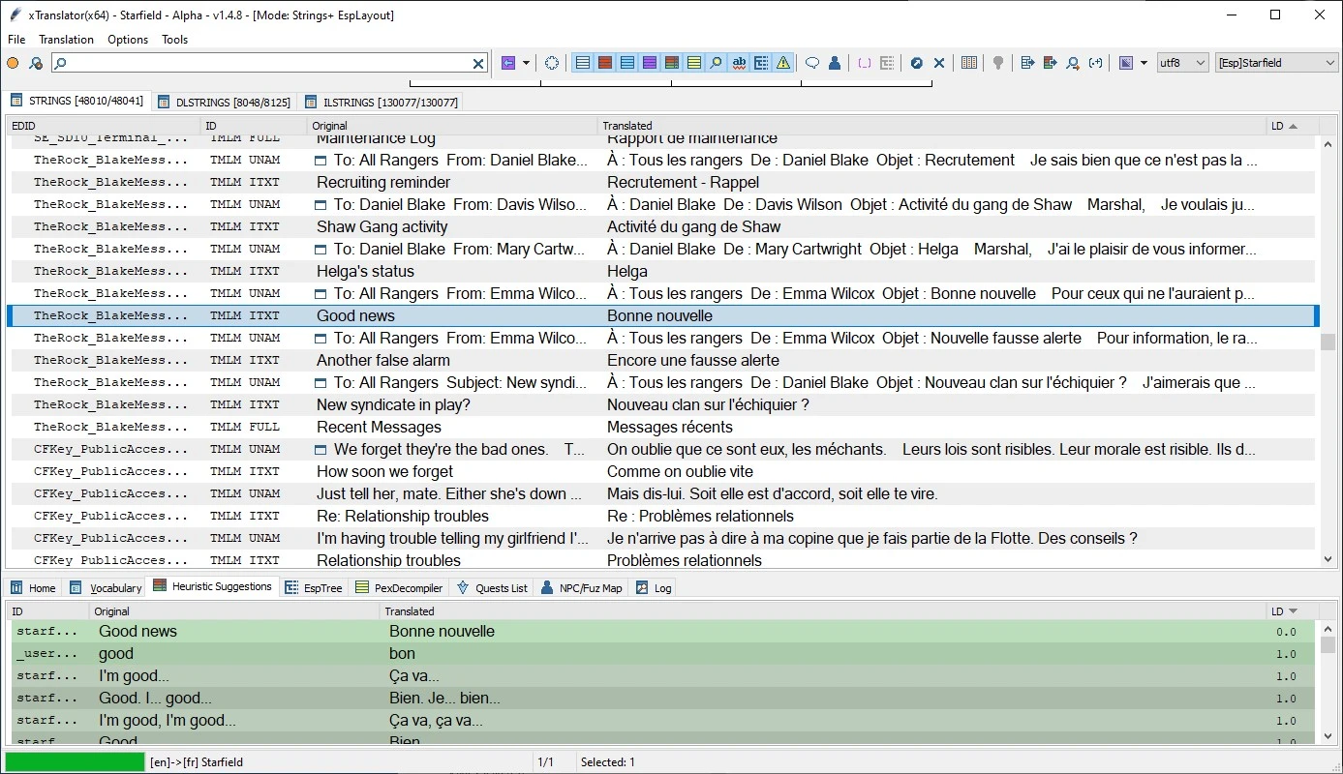This screenshot has width=1343, height=774.
Task: Select the STRINGS tab
Action: pyautogui.click(x=76, y=100)
